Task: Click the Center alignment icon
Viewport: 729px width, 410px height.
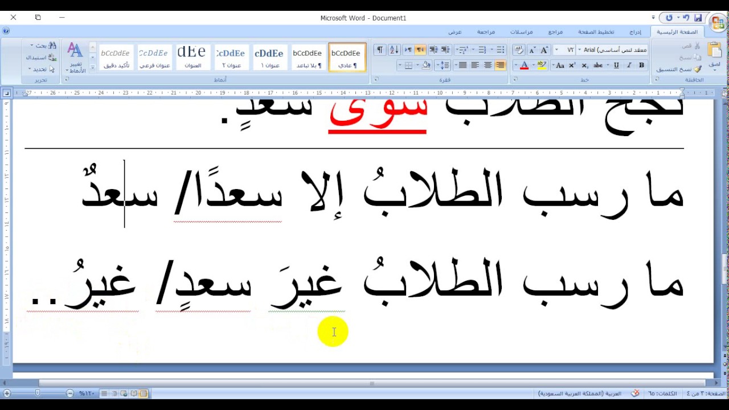Action: 488,65
